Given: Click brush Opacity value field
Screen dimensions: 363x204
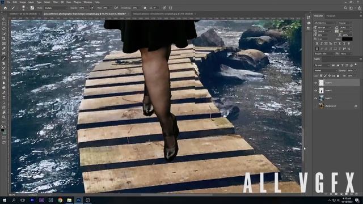Looking at the screenshot, I should pos(82,8).
